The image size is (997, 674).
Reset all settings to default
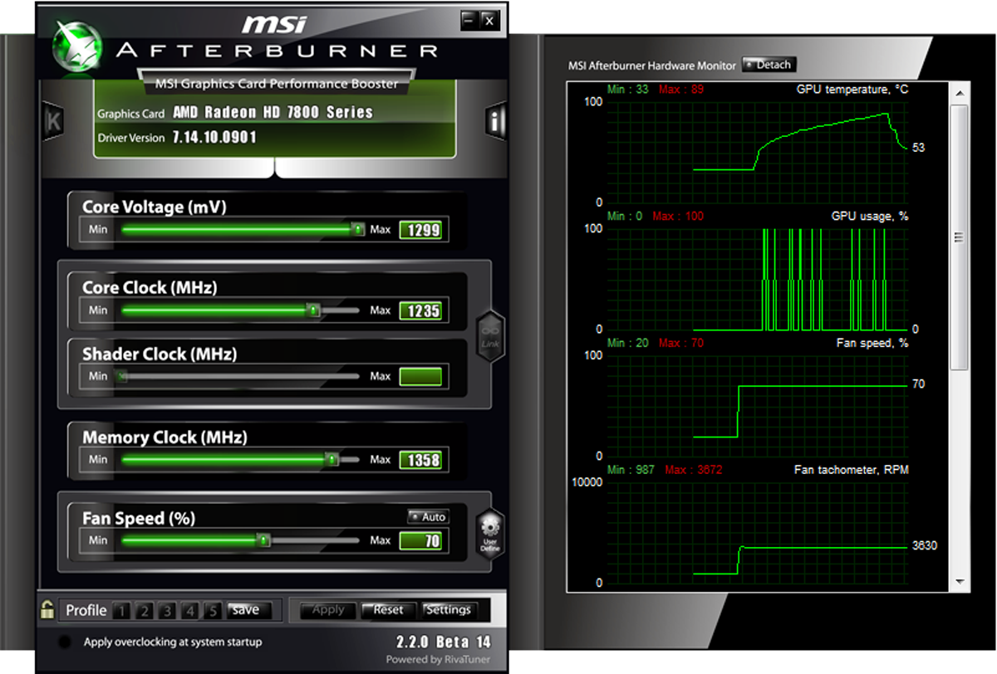point(387,608)
